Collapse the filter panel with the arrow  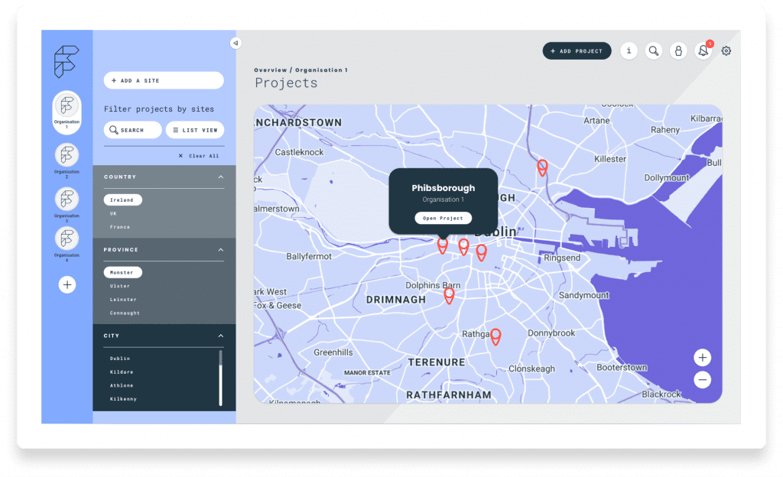236,43
